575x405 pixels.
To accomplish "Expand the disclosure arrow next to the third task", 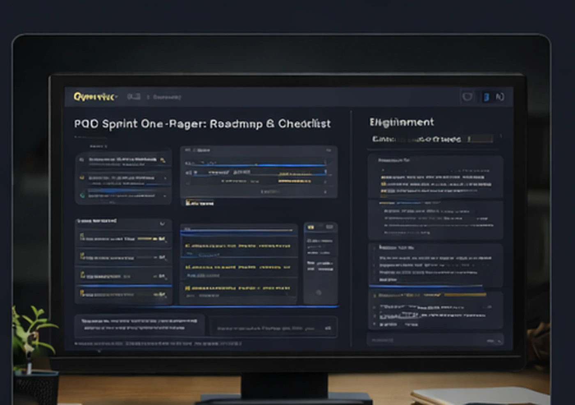I will 165,196.
